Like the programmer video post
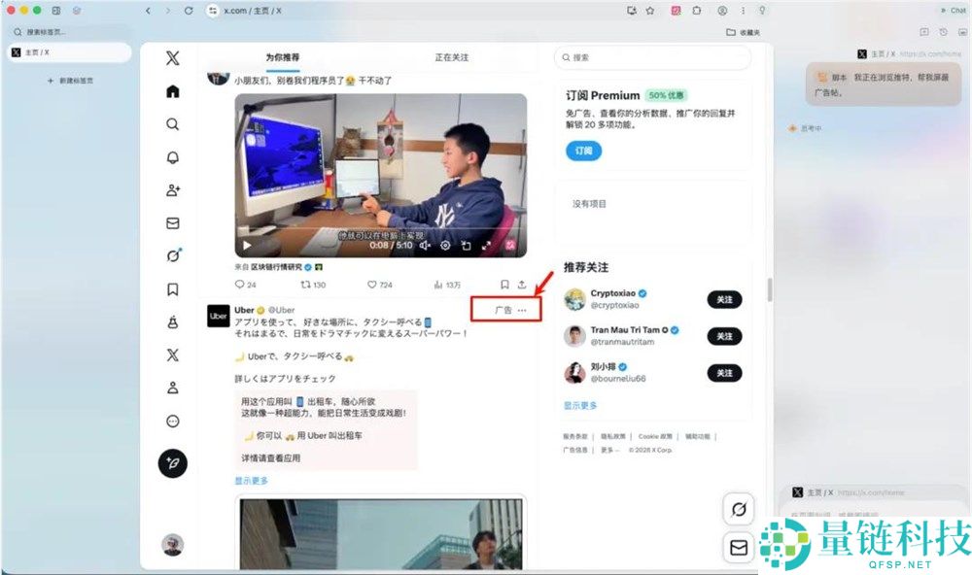The height and width of the screenshot is (575, 972). (x=374, y=284)
